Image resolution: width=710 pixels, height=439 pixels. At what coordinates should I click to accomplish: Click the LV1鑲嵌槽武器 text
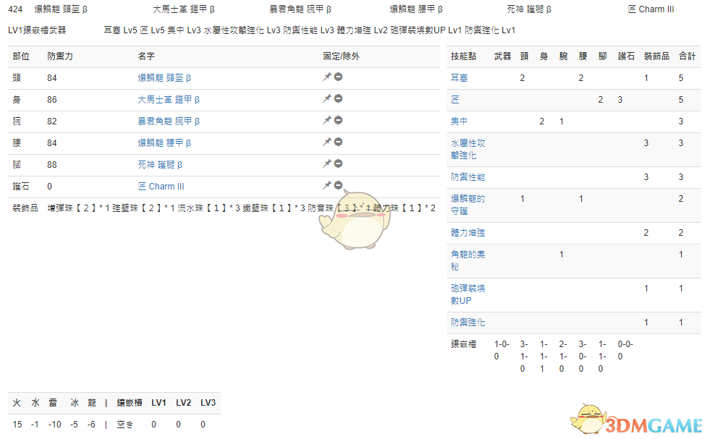pyautogui.click(x=37, y=30)
